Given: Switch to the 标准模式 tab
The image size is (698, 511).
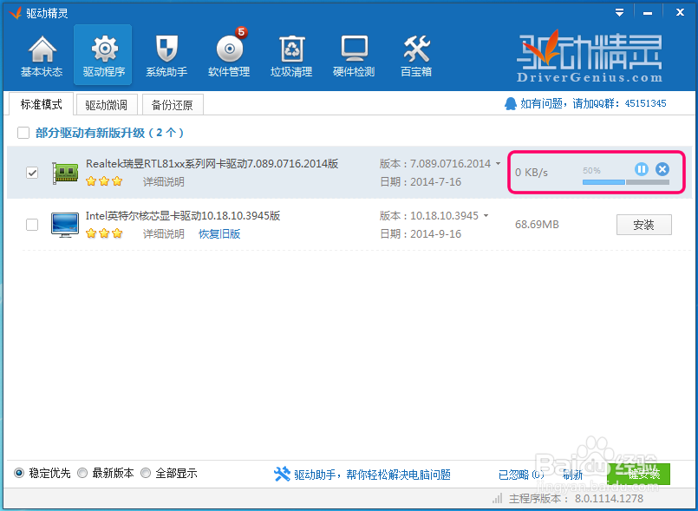Looking at the screenshot, I should [41, 104].
